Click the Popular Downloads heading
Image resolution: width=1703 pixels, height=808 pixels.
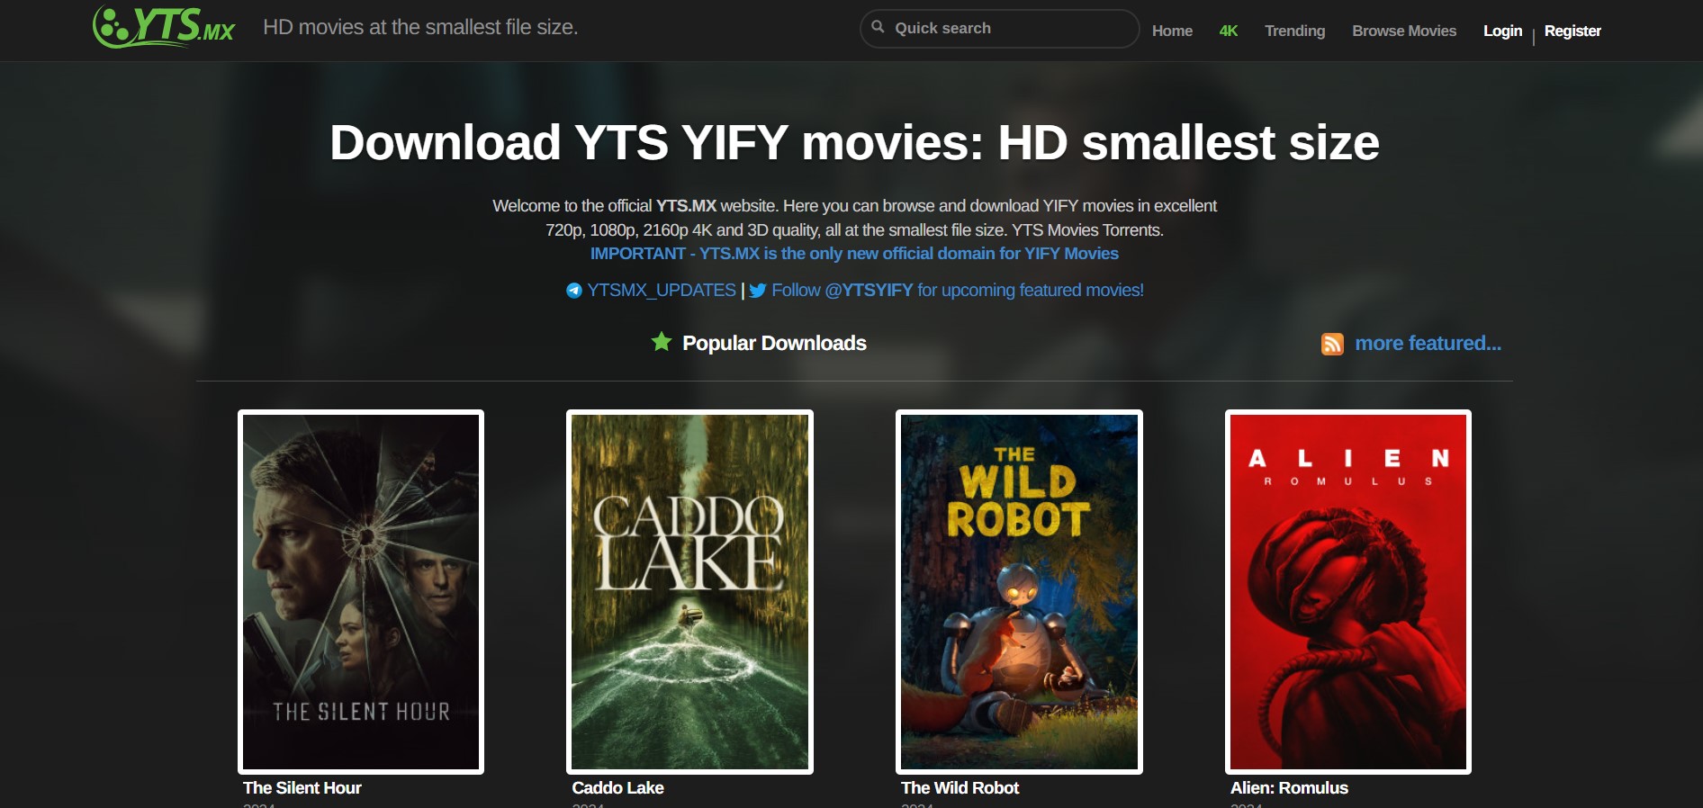774,343
